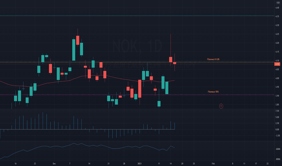The height and width of the screenshot is (166, 282).
Task: Click the 4.35 price axis label
Action: coord(277,16)
